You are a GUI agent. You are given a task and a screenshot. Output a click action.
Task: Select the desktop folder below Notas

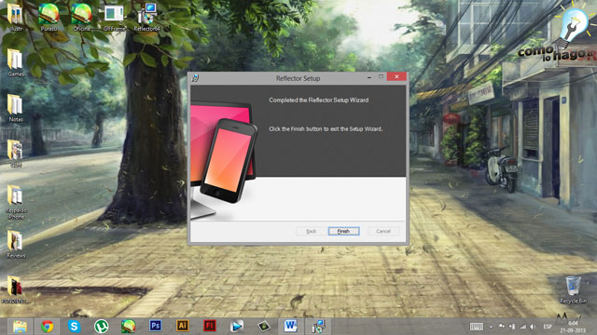coord(16,154)
